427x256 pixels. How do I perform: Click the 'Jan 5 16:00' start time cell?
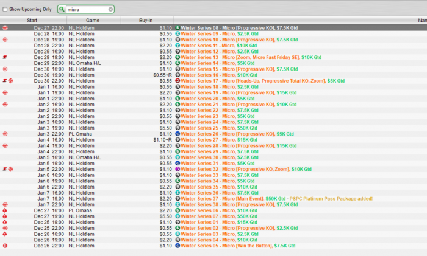(x=51, y=157)
